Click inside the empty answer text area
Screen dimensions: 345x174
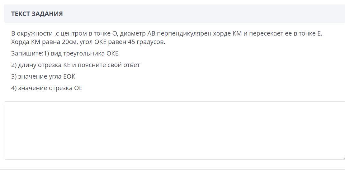tap(174, 130)
